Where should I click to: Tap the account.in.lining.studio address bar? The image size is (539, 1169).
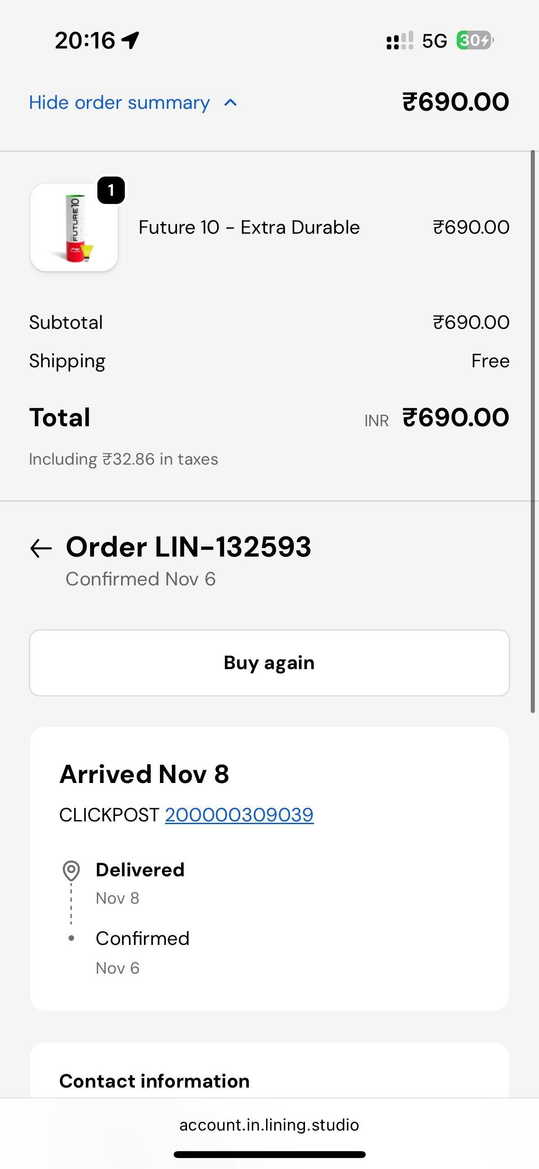coord(269,1125)
